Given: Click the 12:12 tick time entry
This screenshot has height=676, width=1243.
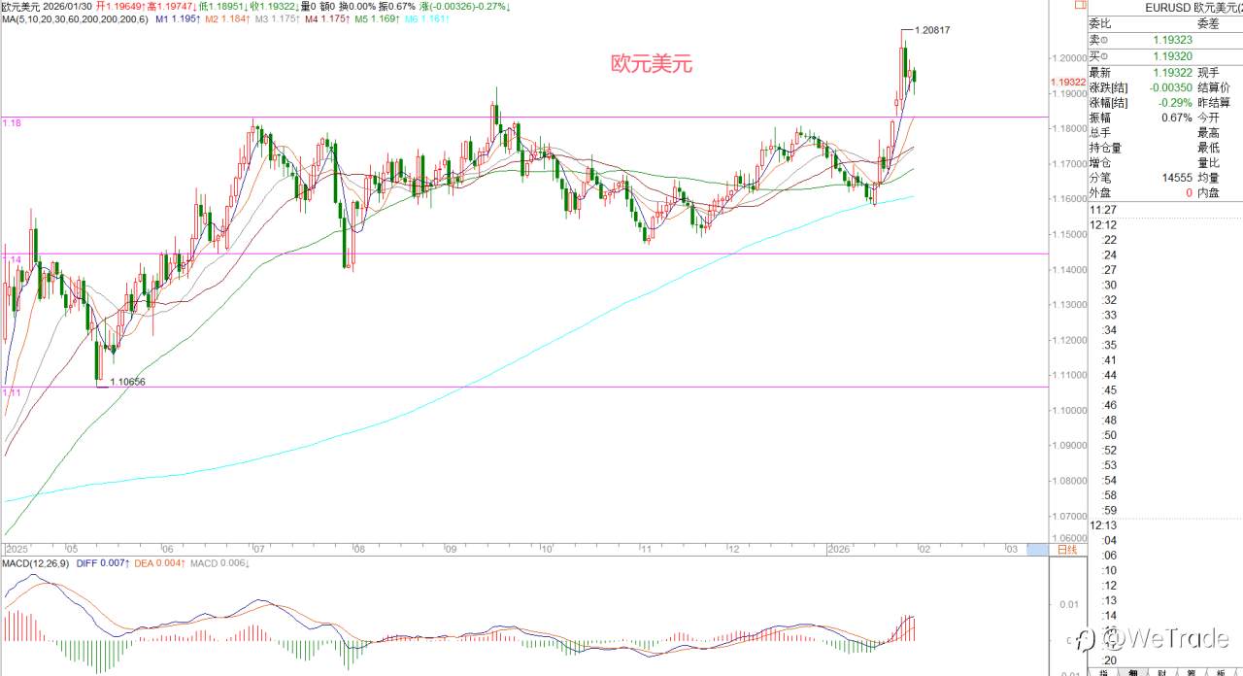Looking at the screenshot, I should point(1102,224).
